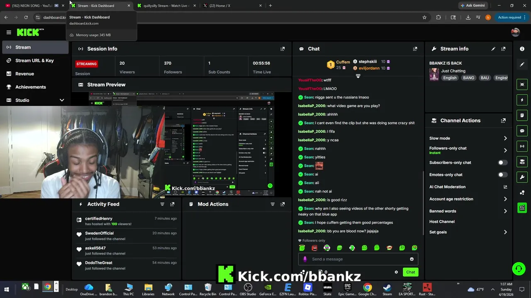Pop out the Chat panel
Viewport: 531px width, 298px height.
[415, 49]
